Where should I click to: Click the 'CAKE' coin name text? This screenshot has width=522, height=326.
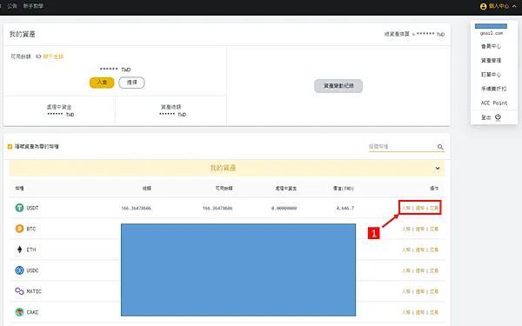32,312
